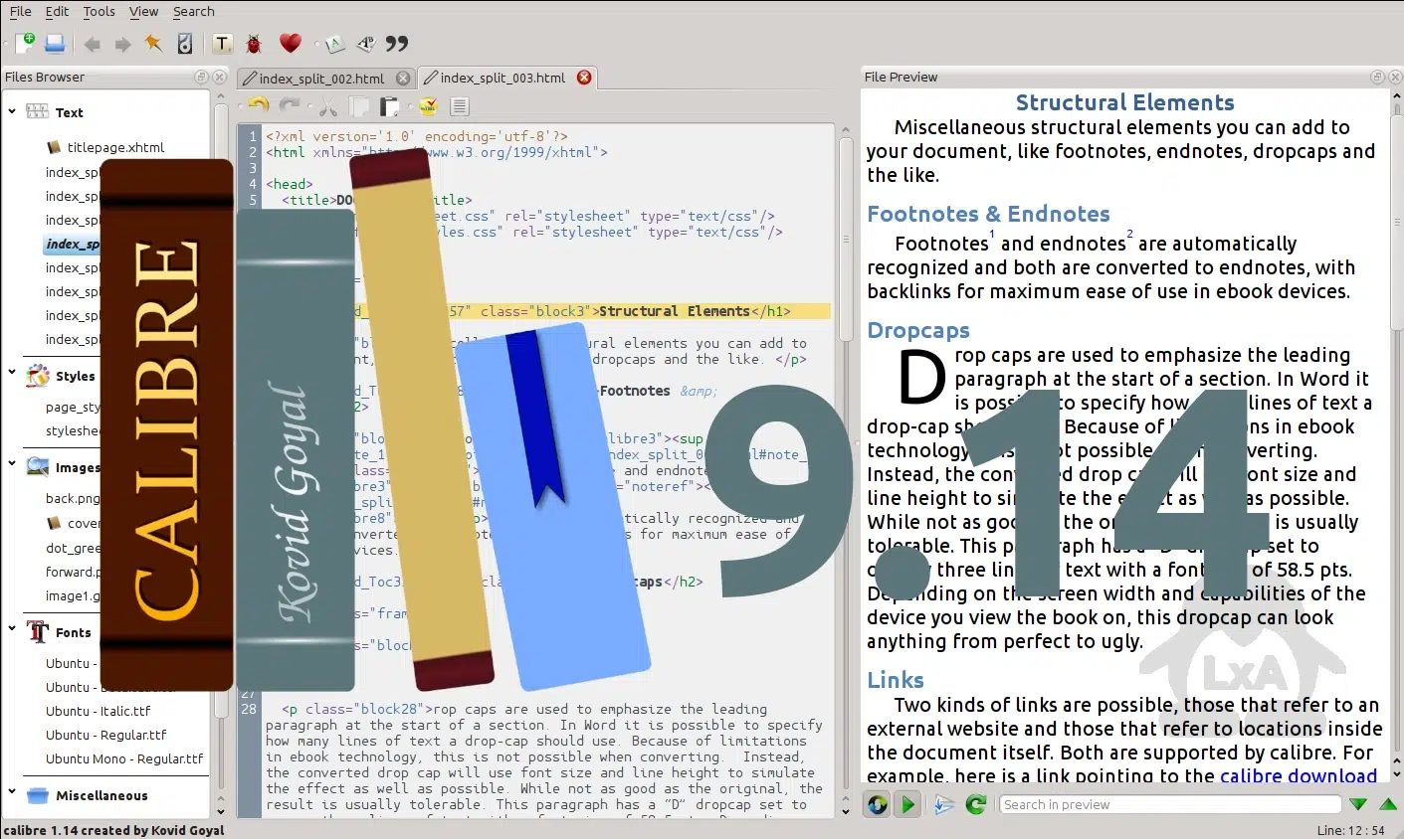Click the Line: 12 : 54 status indicator
Screen dimensions: 1404x839
[x=1350, y=830]
